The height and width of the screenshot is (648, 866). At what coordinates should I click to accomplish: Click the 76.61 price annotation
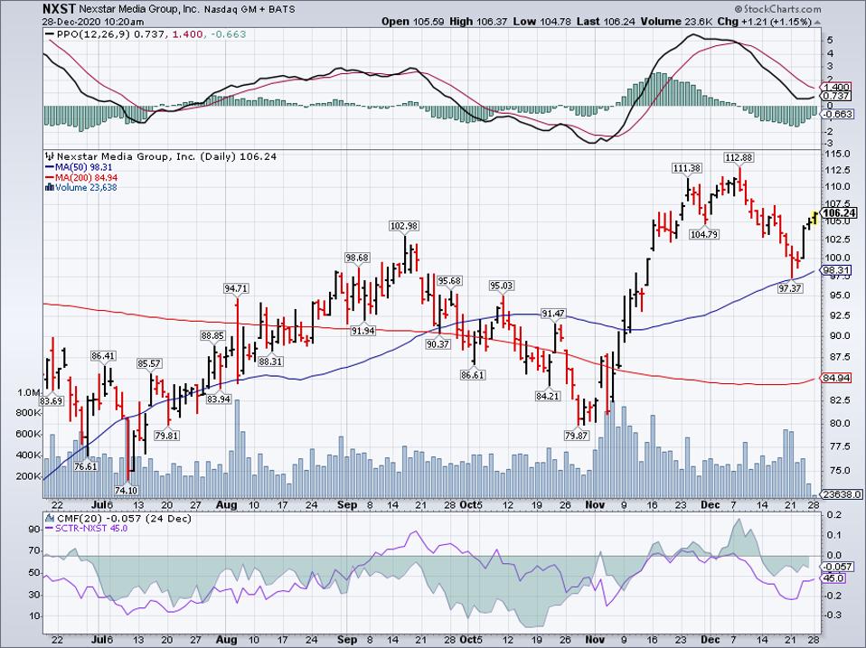tap(86, 466)
